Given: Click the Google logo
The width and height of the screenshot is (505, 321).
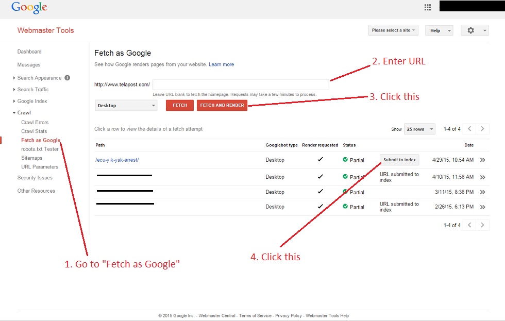Looking at the screenshot, I should (29, 8).
